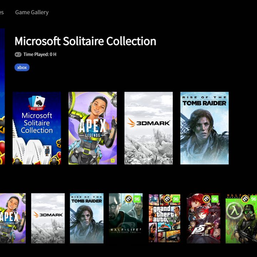The image size is (257, 257).
Task: Open the smaller 3DMark cover in bottom row
Action: click(48, 218)
